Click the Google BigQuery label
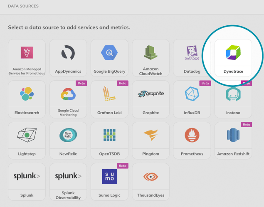 click(x=109, y=71)
